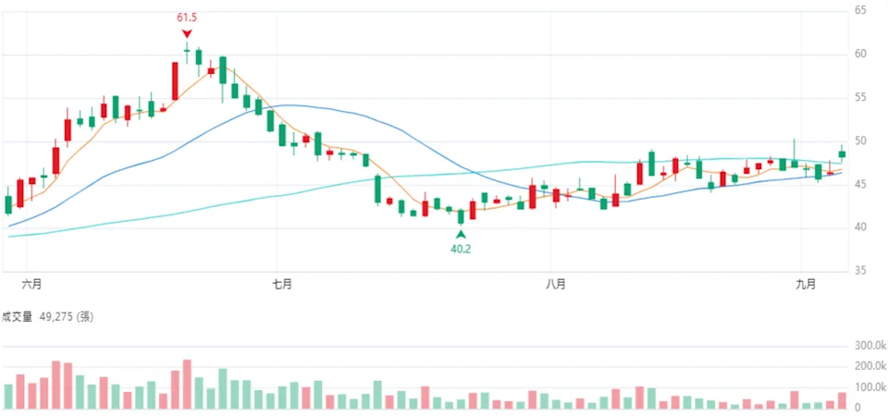Viewport: 888px width, 416px height.
Task: Select the 九月 date axis label
Action: (806, 284)
